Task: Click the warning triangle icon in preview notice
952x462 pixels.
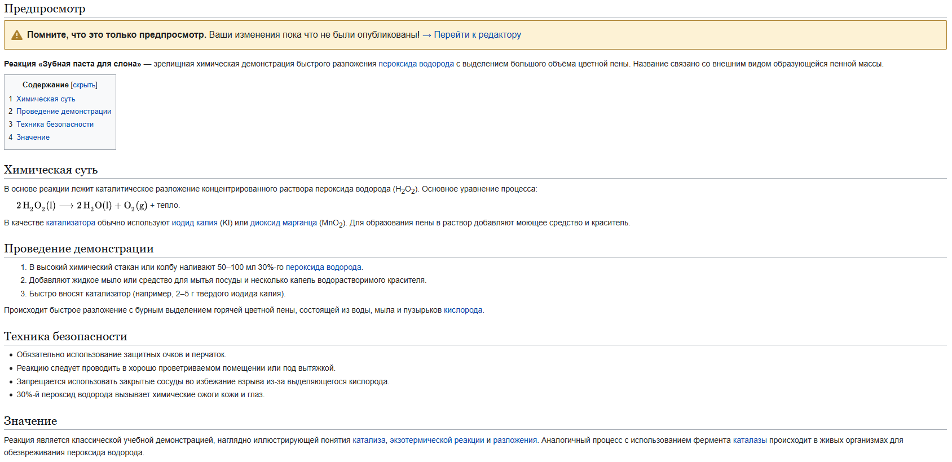Action: pos(17,35)
